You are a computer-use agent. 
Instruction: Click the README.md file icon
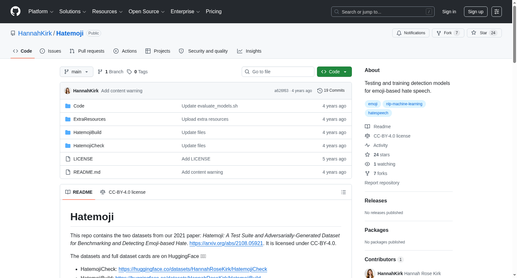68,172
